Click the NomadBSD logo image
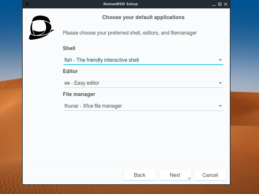 click(41, 28)
